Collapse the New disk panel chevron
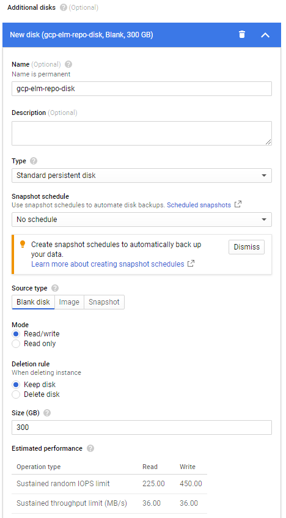The width and height of the screenshot is (286, 518). pyautogui.click(x=265, y=35)
